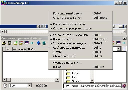Maximize the Клип мейкер window
Image resolution: width=128 pixels, height=90 pixels.
tap(120, 3)
